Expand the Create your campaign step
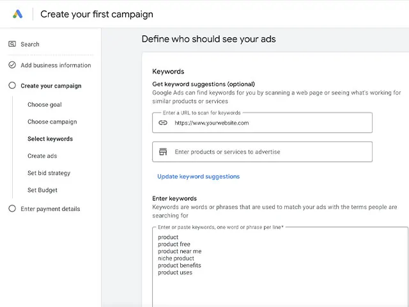The height and width of the screenshot is (307, 409). coord(51,86)
